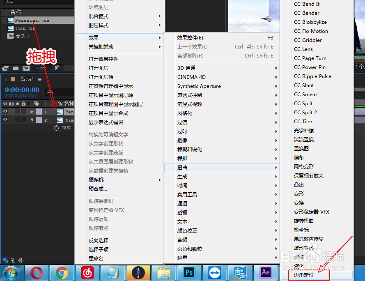
Task: Open the 图层样式 submenu
Action: tap(119, 25)
